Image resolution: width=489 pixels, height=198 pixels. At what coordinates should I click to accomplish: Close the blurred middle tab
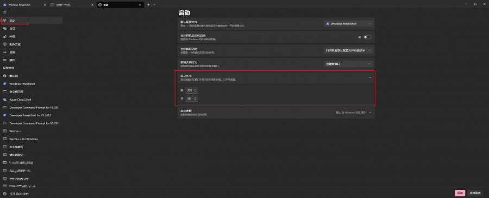(92, 5)
